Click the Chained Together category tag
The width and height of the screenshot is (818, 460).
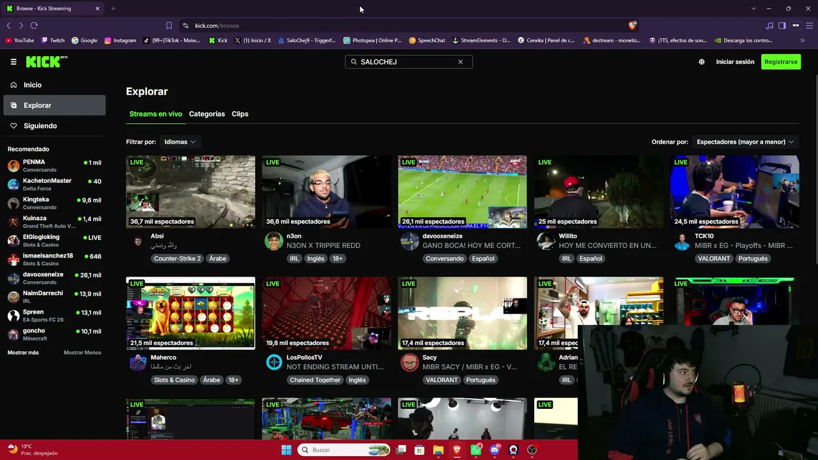[x=315, y=380]
